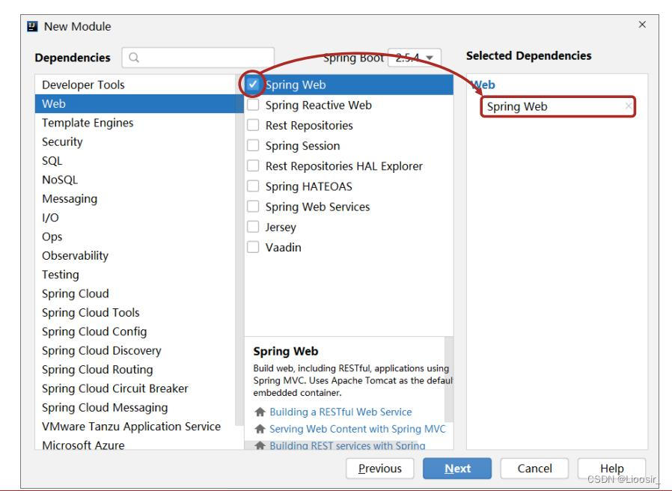Open Help for the dialog
This screenshot has width=672, height=491.
click(611, 469)
